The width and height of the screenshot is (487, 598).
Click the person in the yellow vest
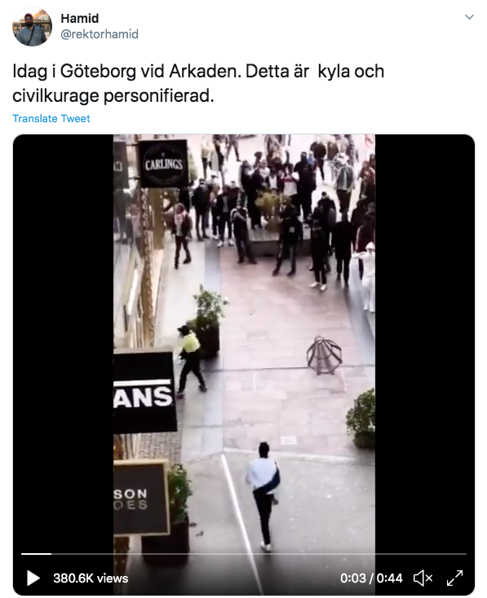[191, 360]
